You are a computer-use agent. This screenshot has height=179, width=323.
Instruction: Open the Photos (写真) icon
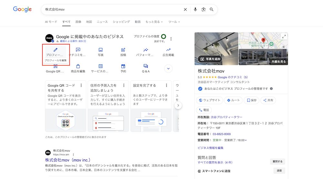click(100, 50)
